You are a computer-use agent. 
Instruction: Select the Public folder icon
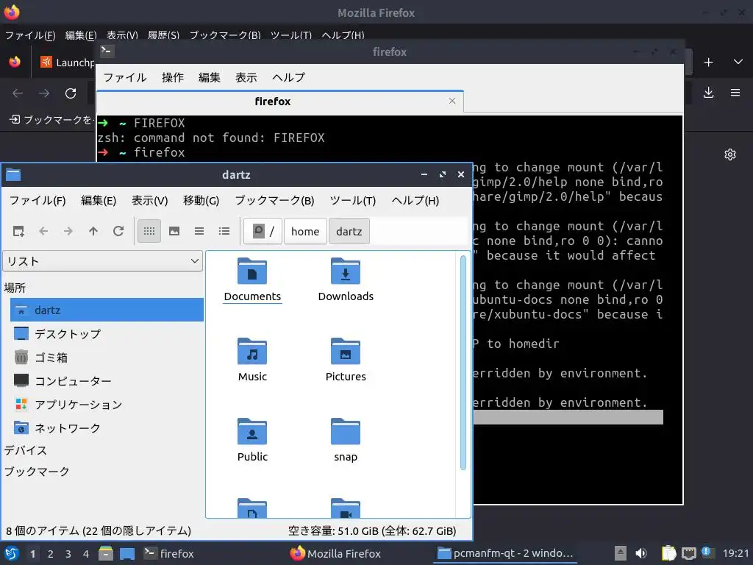[x=252, y=432]
